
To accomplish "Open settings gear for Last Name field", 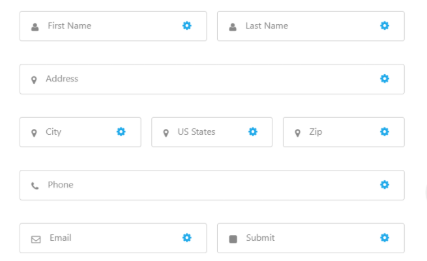I will (x=385, y=25).
